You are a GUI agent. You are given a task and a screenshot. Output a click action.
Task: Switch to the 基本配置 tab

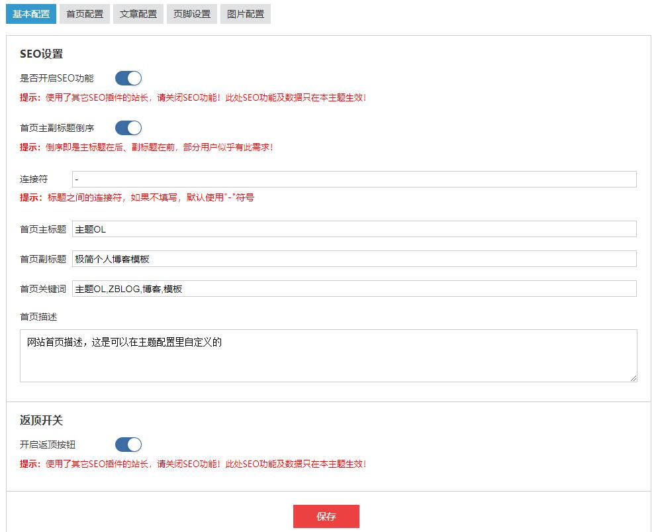coord(31,14)
